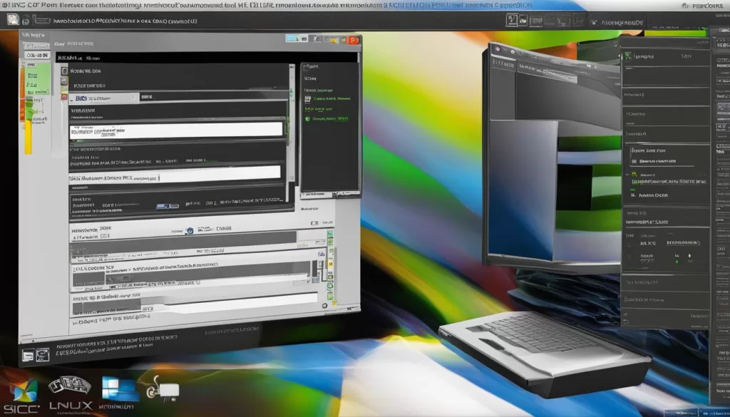Select the highlighted row with bold blue letters

pyautogui.click(x=104, y=98)
